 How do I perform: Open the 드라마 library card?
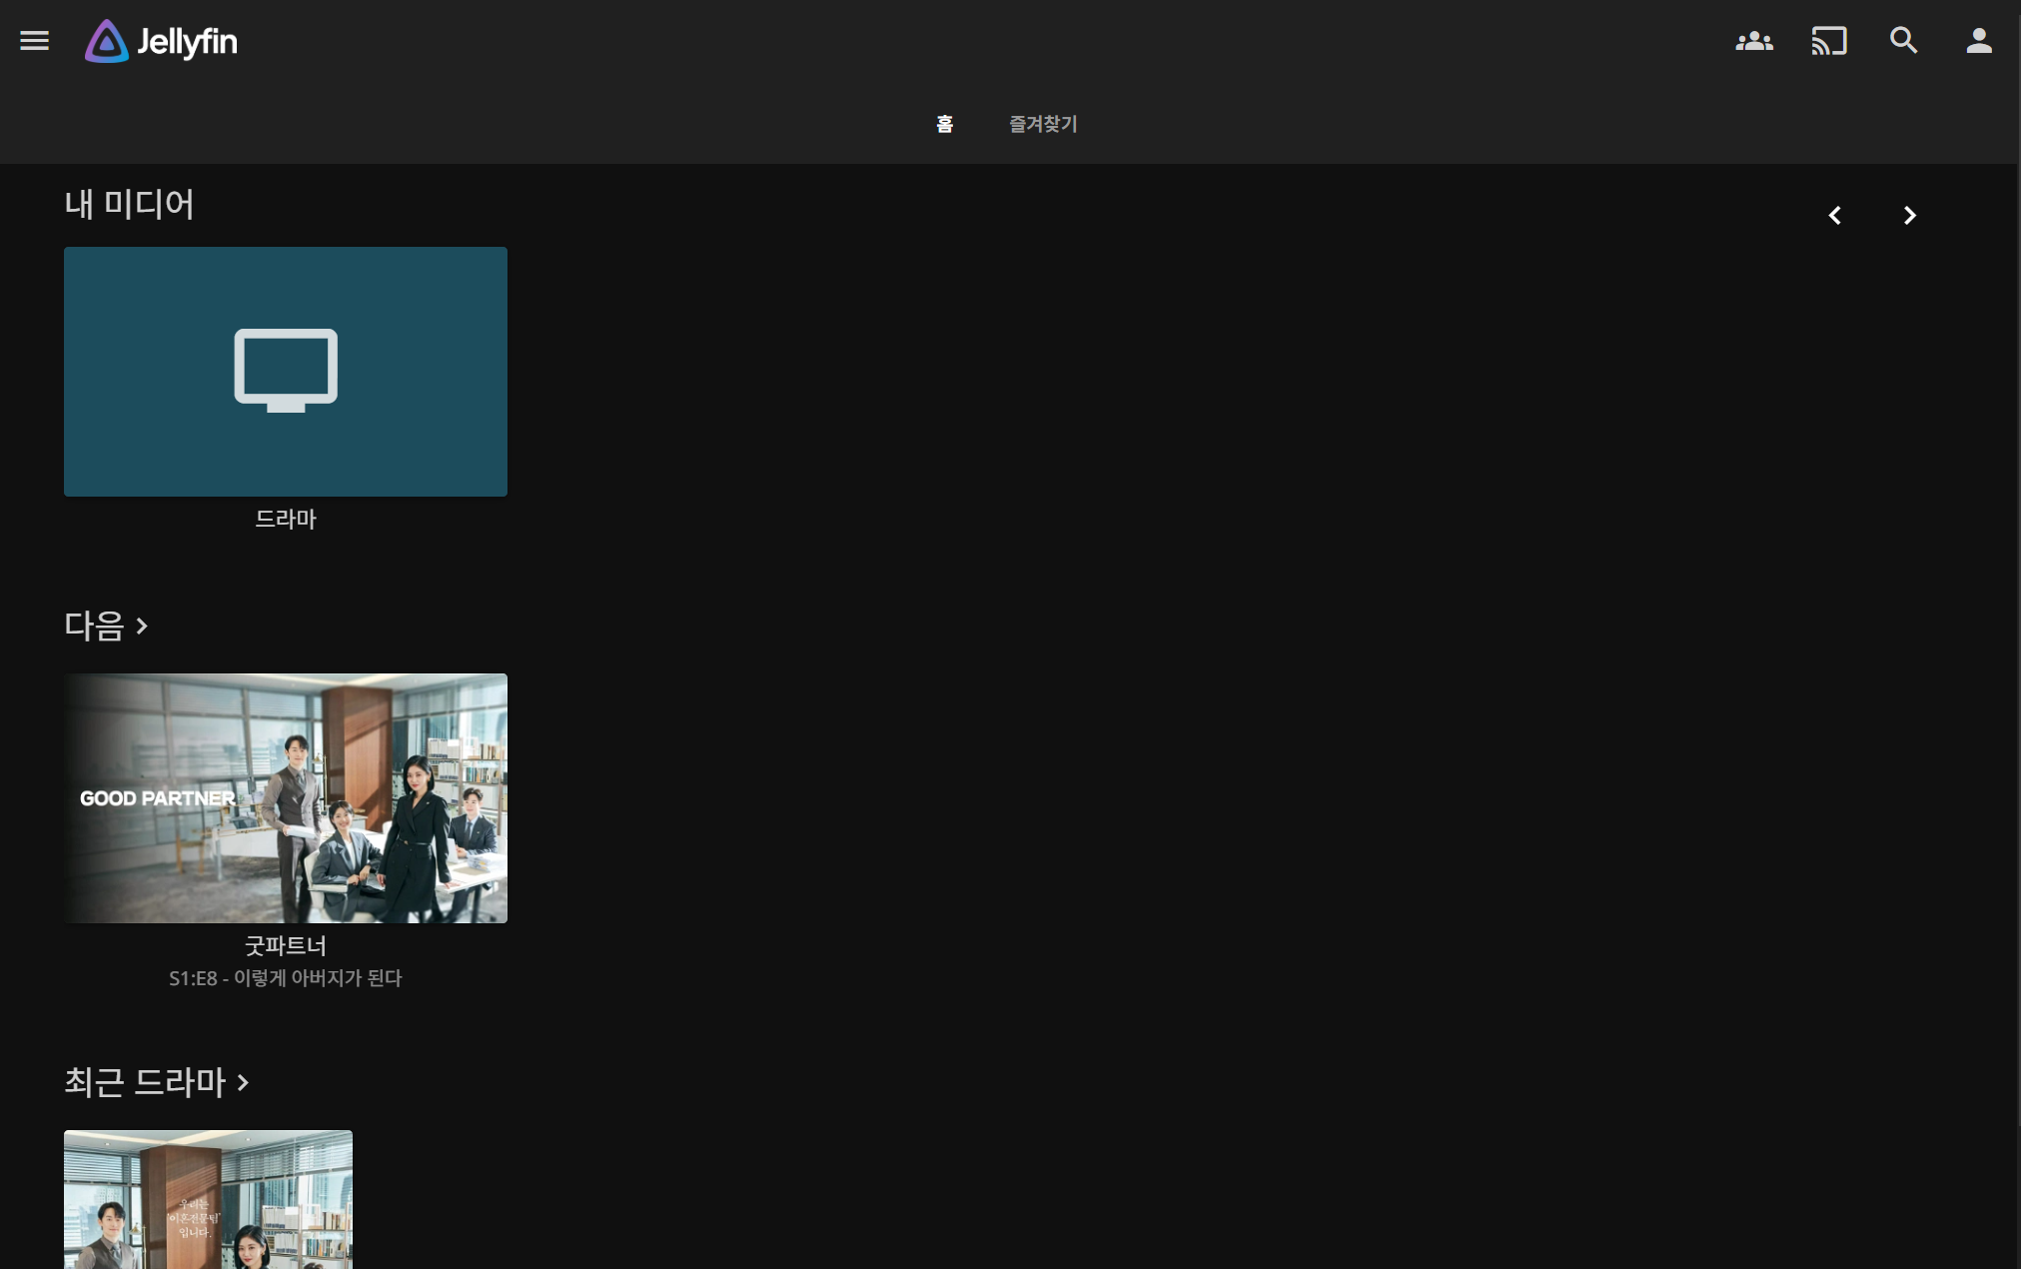[x=286, y=372]
